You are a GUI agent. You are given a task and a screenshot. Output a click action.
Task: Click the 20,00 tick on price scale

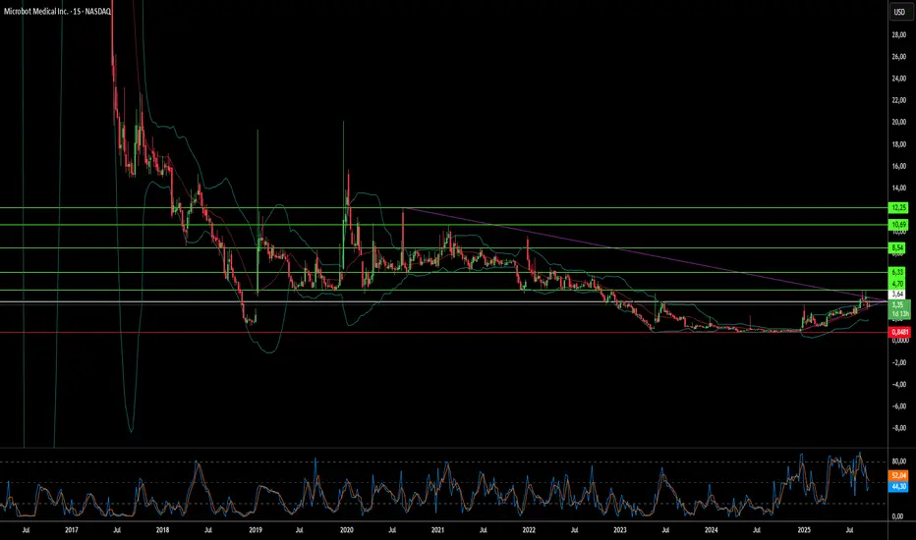(899, 123)
